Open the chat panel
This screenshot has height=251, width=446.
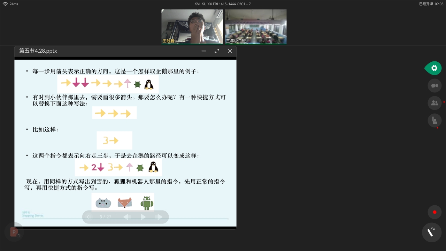[x=435, y=86]
